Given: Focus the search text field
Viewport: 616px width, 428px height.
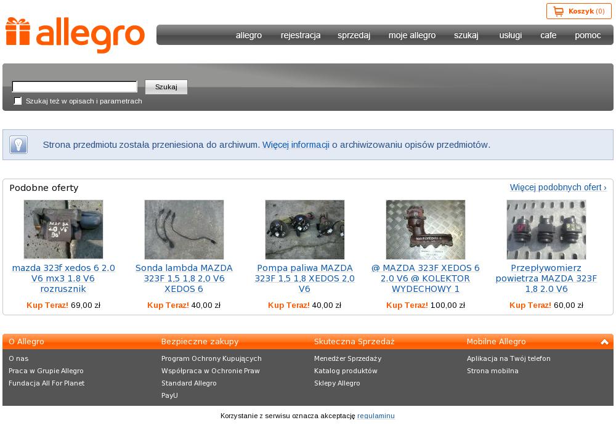Looking at the screenshot, I should point(75,87).
